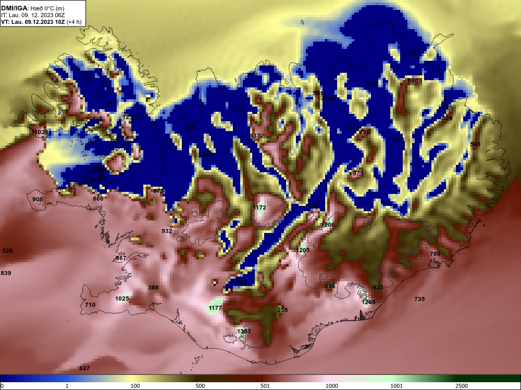Click the 1023 value in the Westfjords
Screen dimensions: 521x390
click(x=42, y=132)
